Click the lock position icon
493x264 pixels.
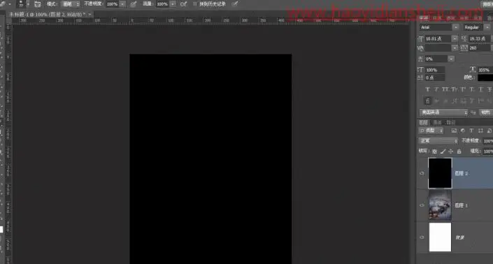(x=451, y=152)
